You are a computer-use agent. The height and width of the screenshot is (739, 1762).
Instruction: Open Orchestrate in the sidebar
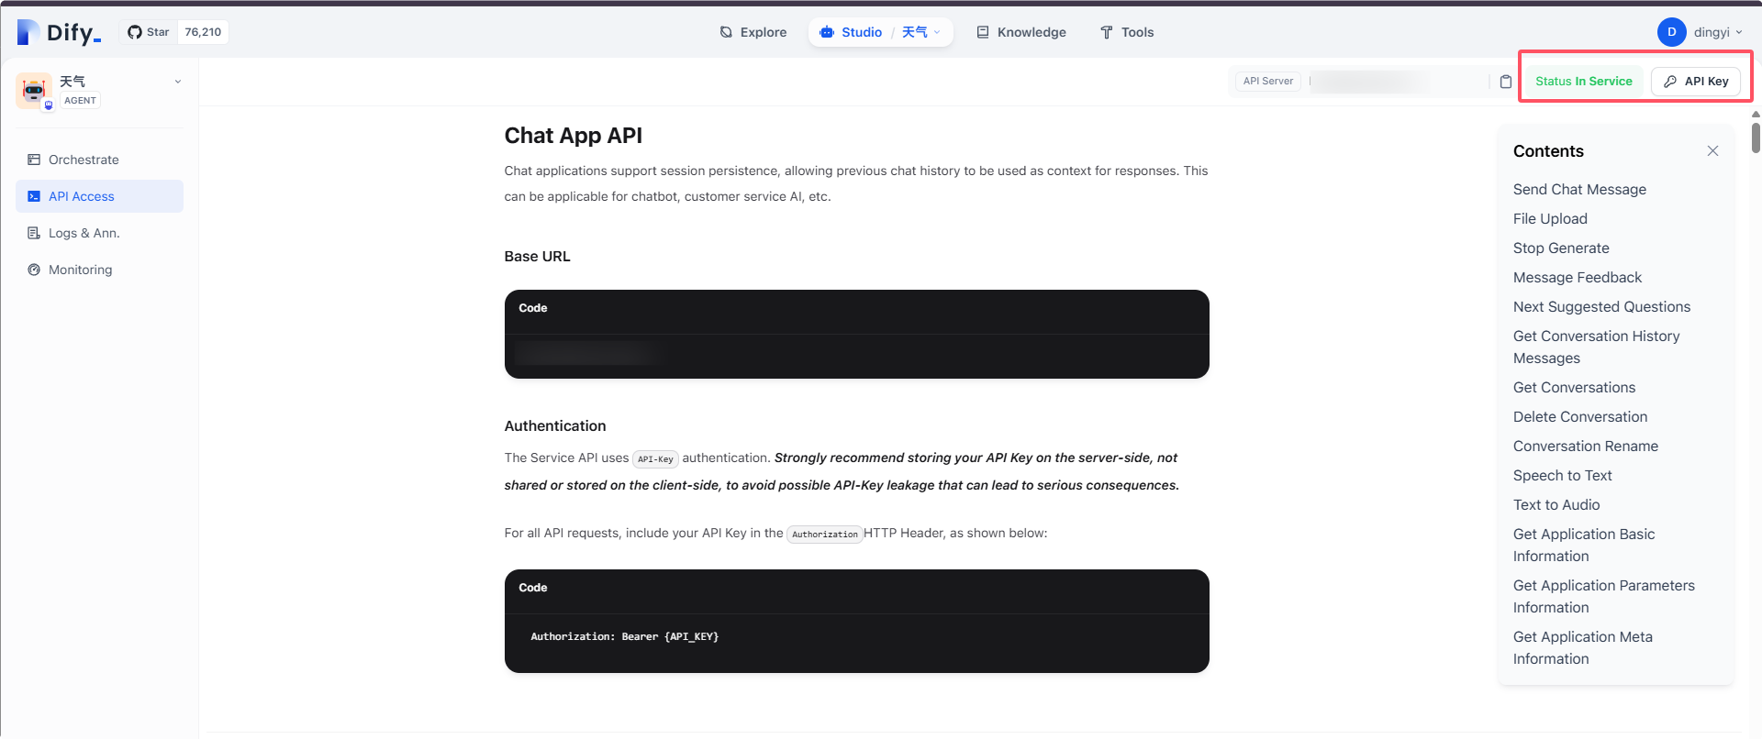point(84,160)
